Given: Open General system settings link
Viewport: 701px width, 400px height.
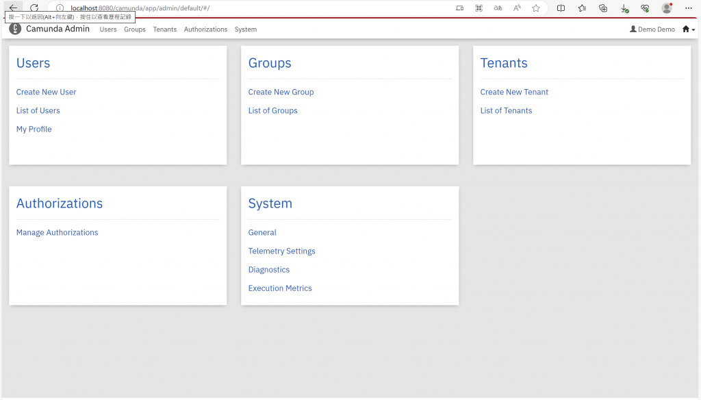Looking at the screenshot, I should [262, 232].
